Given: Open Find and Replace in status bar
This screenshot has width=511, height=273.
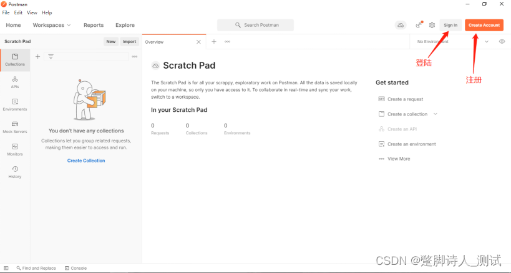Looking at the screenshot, I should [x=36, y=268].
